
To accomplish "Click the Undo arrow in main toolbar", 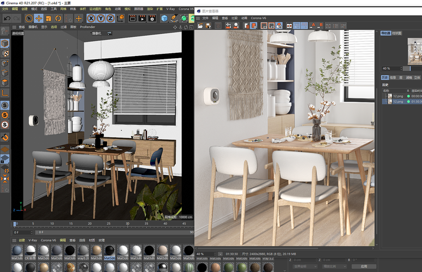I will pyautogui.click(x=6, y=18).
